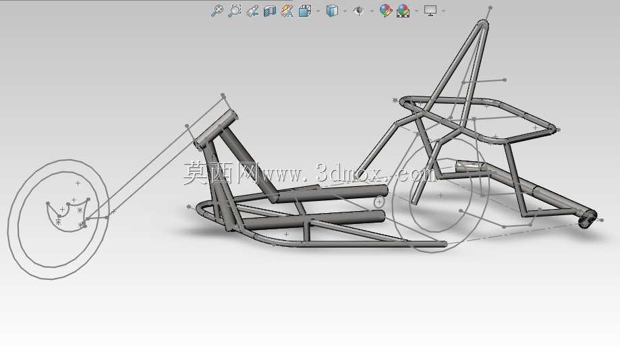
Task: Select the Zoom to Area tool
Action: coord(235,11)
